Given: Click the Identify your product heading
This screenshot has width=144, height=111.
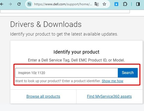Looking at the screenshot, I should tap(76, 52).
